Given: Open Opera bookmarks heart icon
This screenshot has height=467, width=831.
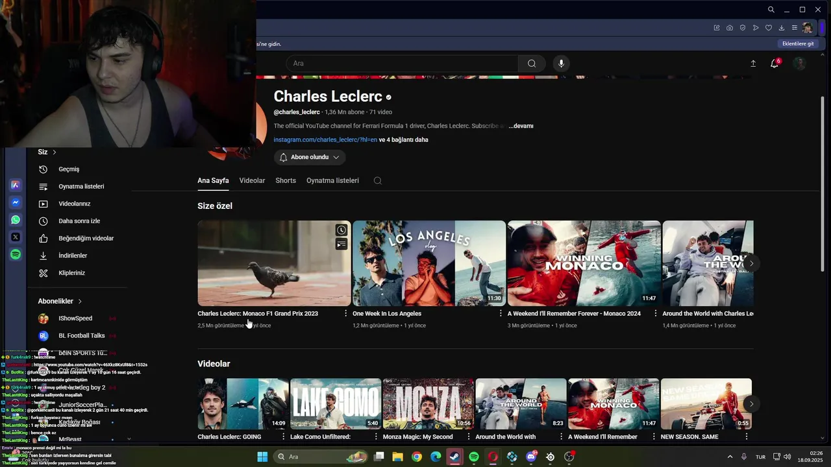Looking at the screenshot, I should 769,28.
